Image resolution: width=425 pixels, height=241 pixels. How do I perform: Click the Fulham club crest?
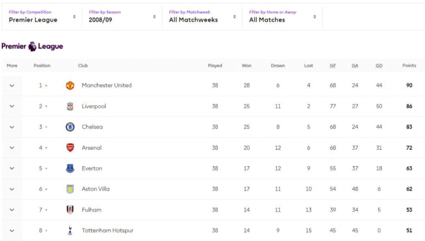point(70,210)
